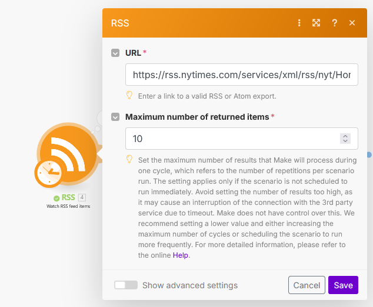Click the blue connector dot at dialog edge
The height and width of the screenshot is (307, 373).
369,155
